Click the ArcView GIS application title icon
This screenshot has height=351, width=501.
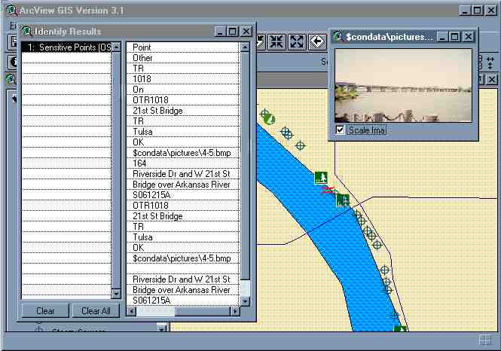click(x=11, y=11)
